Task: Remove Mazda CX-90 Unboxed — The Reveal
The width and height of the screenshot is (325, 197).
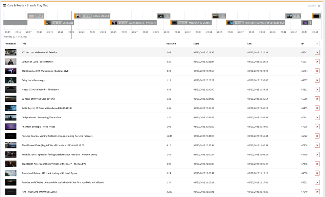Action: pos(317,90)
